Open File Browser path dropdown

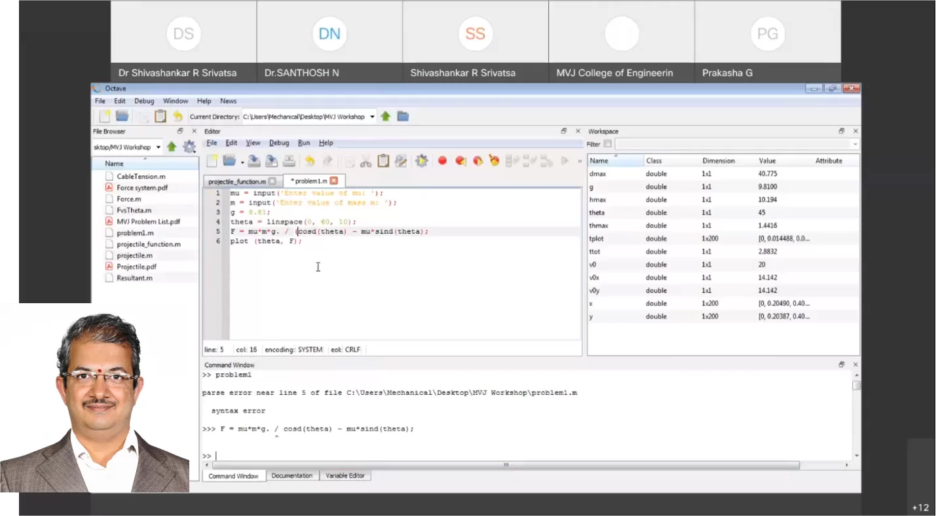159,147
